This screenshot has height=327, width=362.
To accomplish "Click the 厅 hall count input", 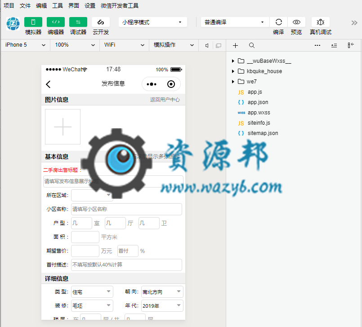I will point(115,223).
